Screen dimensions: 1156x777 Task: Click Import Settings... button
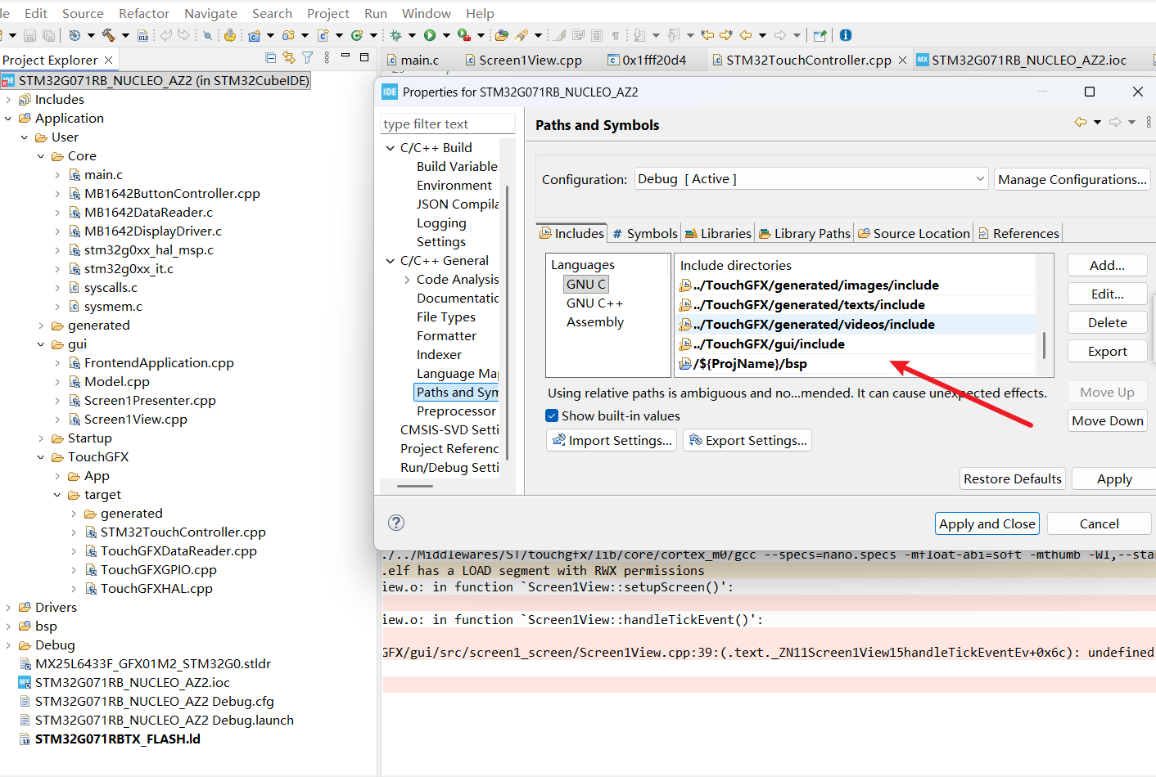tap(612, 440)
